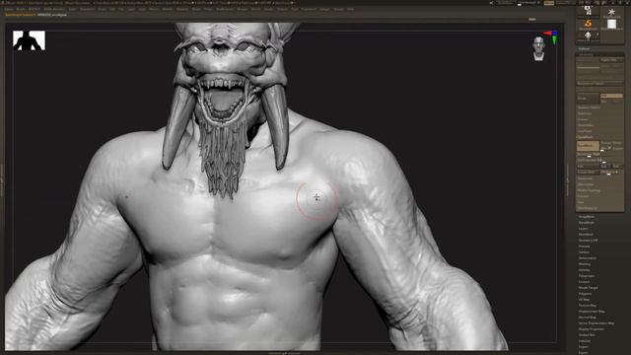Adjust the DynaMesh Resolution slider
This screenshot has height=355, width=631.
pos(589,154)
